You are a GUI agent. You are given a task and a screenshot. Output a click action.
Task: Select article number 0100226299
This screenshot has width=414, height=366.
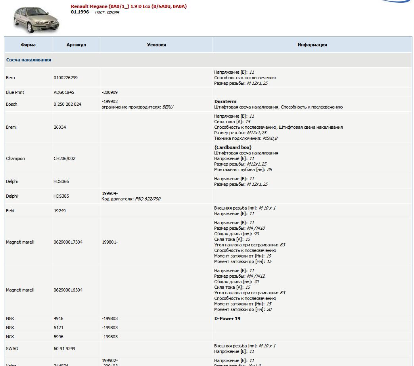(66, 78)
